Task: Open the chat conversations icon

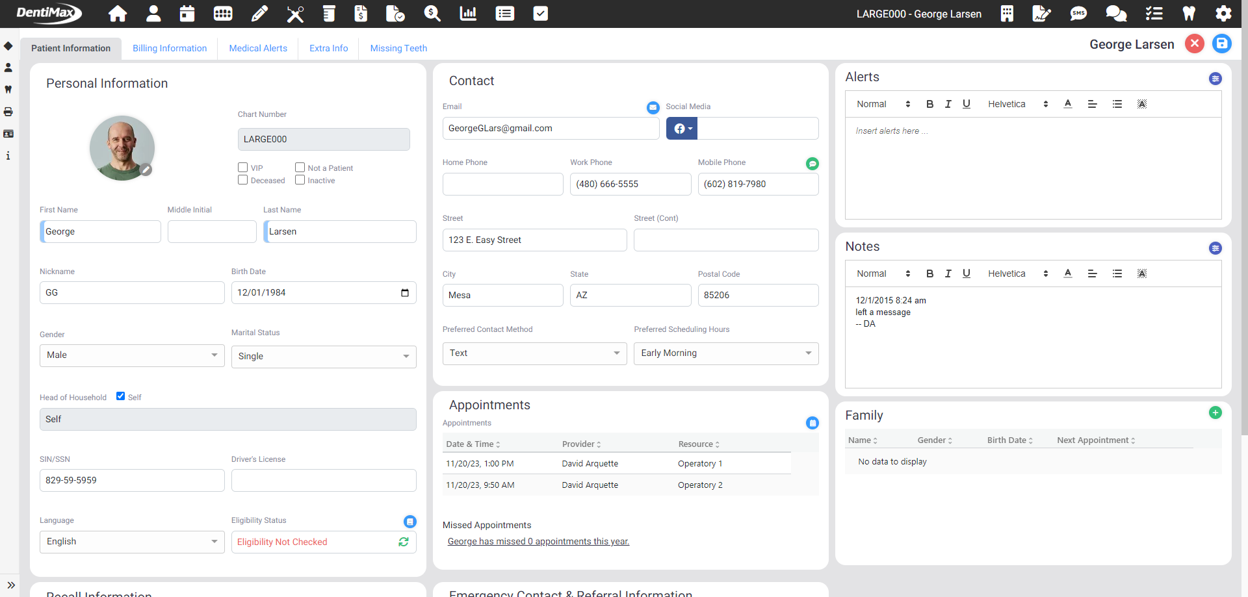Action: click(x=1116, y=14)
